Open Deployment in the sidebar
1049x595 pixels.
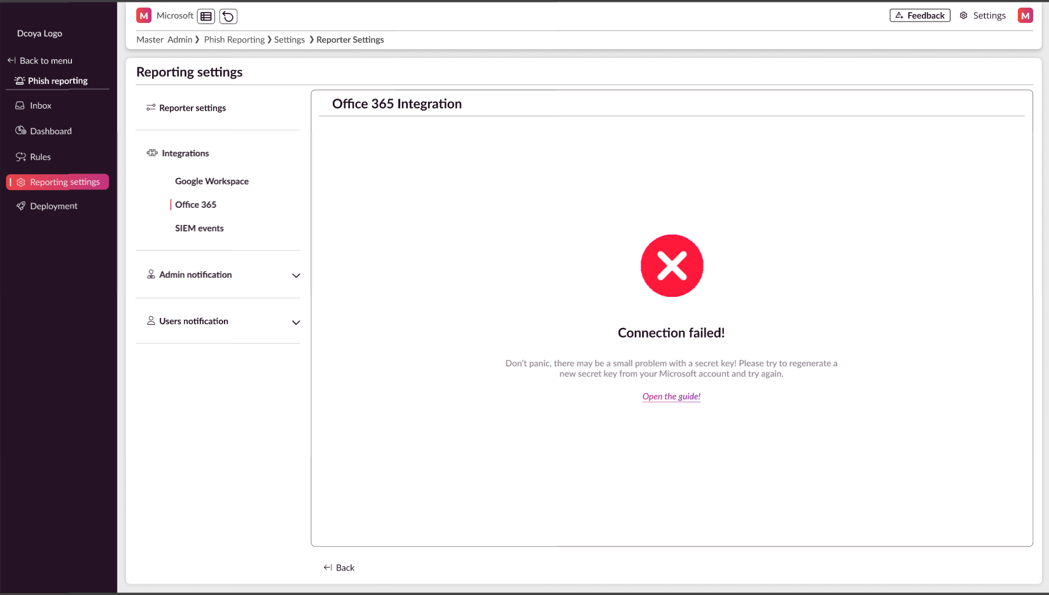[x=53, y=206]
